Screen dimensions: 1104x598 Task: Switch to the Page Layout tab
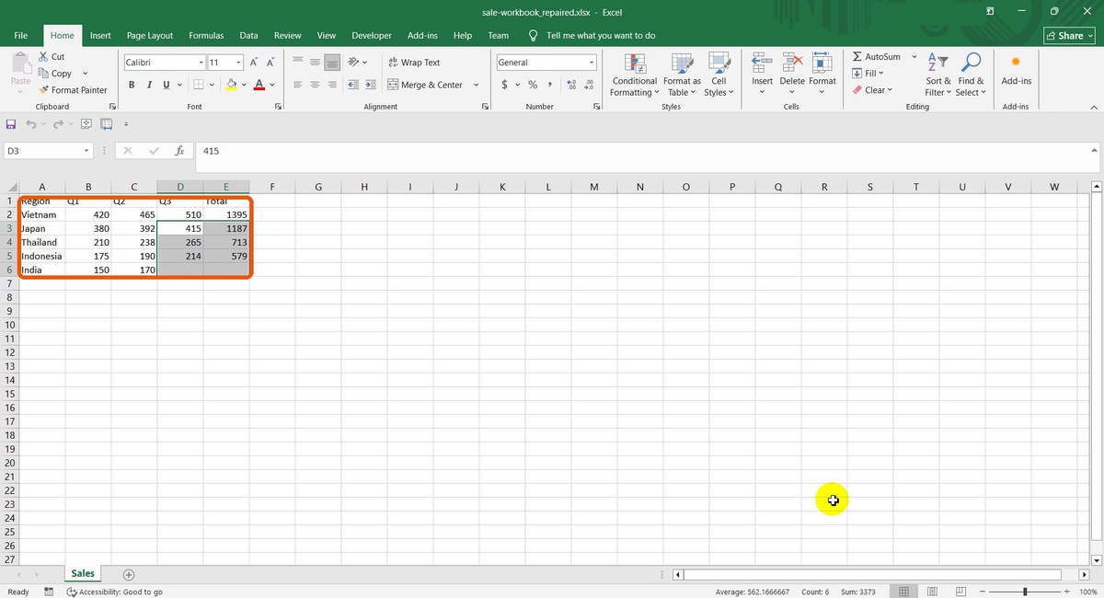[150, 36]
